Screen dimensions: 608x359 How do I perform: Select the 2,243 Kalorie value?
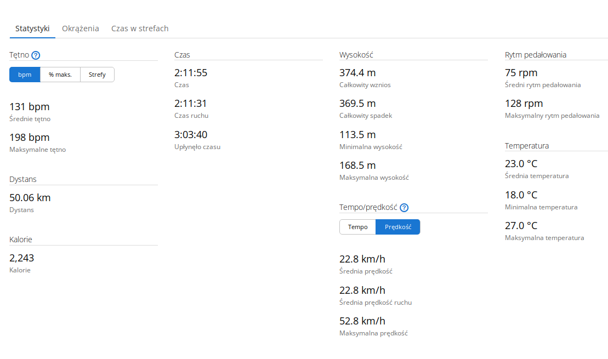22,258
